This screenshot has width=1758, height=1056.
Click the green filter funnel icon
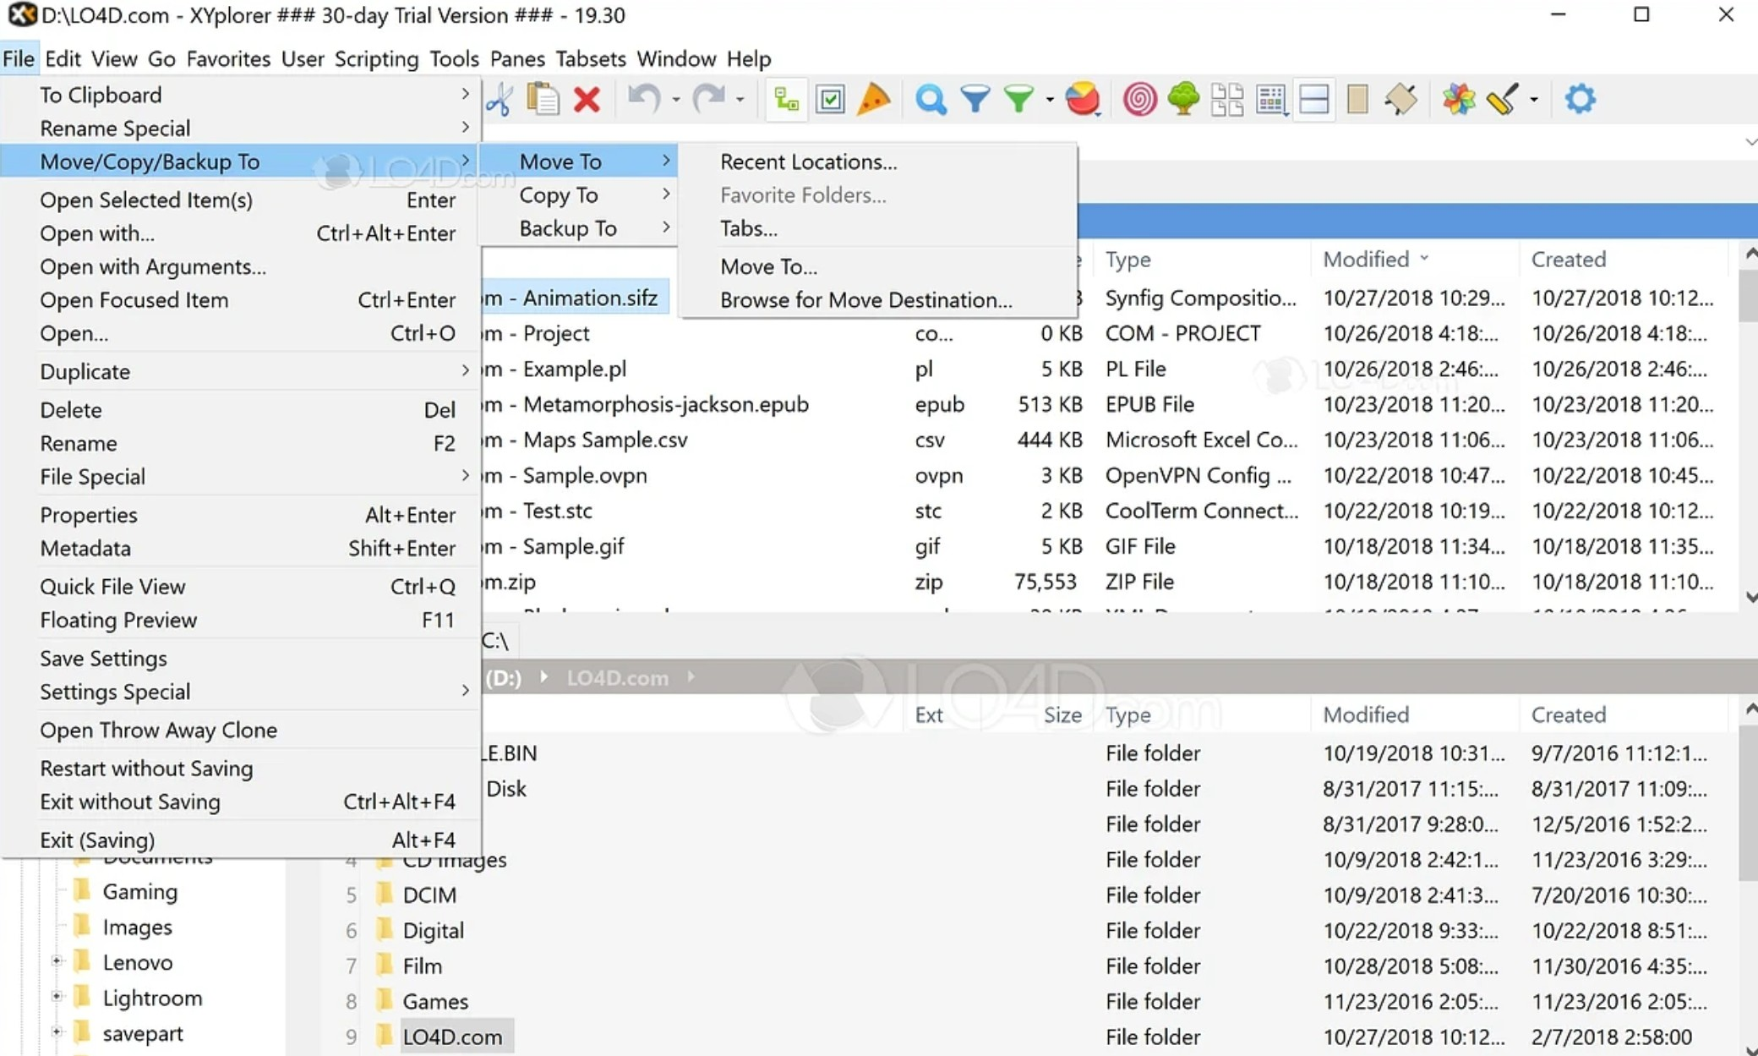point(1018,100)
